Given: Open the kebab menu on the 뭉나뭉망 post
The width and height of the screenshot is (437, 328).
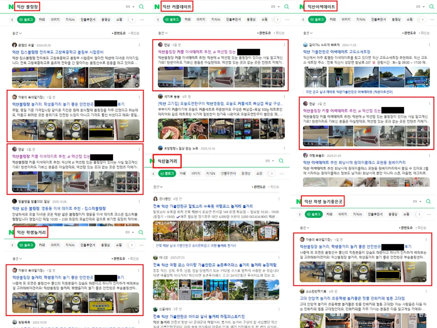Looking at the screenshot, I should 279,199.
